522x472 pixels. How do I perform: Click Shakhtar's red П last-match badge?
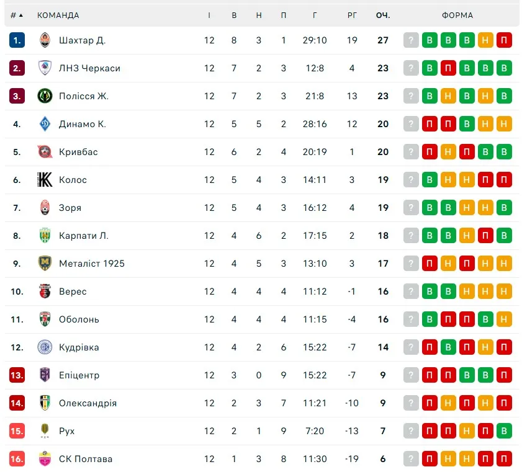pyautogui.click(x=505, y=40)
